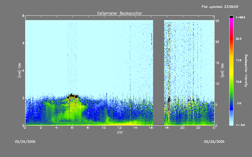
Task: Click the 'Plot updated: 23:59:00' timestamp
Action: (220, 7)
